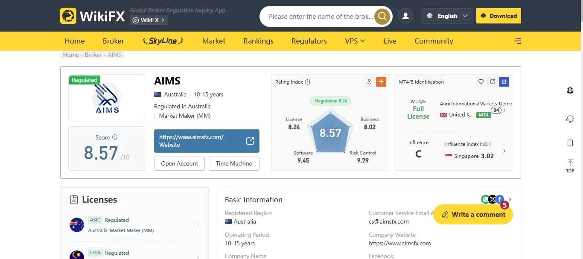This screenshot has width=583, height=259.
Task: Expand MT4/5 server list chevron
Action: (x=504, y=111)
